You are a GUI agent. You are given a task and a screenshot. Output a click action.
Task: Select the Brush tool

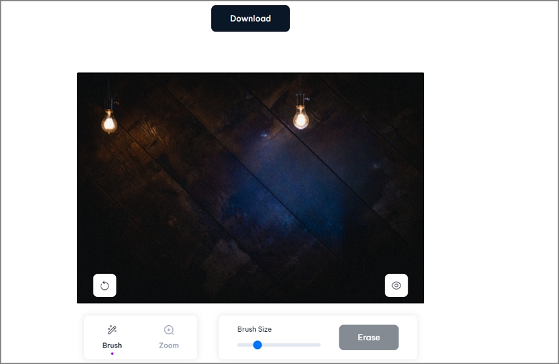pyautogui.click(x=112, y=337)
